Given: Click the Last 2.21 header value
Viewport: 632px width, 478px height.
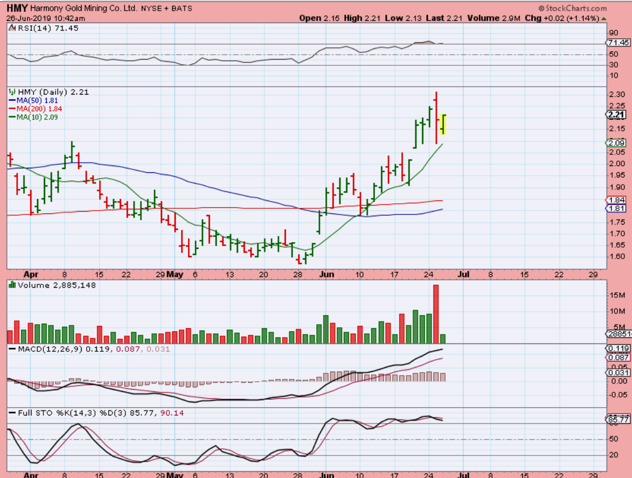Looking at the screenshot, I should [444, 18].
